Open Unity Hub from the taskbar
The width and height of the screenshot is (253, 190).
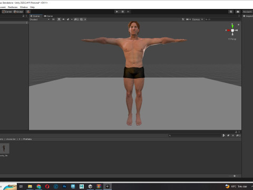point(90,186)
